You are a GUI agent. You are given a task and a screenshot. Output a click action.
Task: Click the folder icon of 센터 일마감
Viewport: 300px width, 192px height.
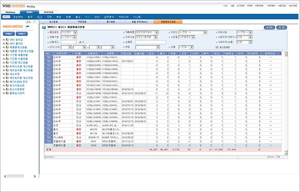(x=7, y=40)
